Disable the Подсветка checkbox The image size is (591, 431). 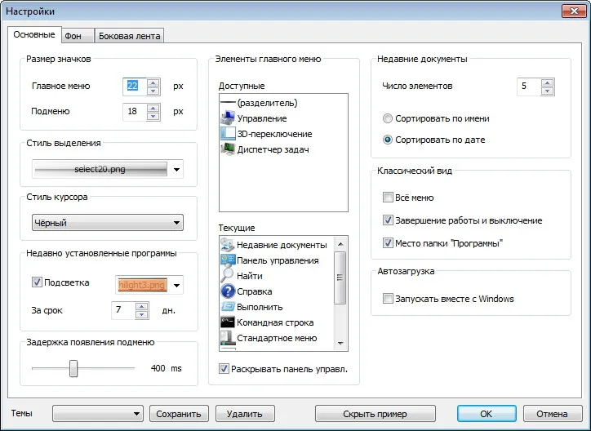(37, 282)
